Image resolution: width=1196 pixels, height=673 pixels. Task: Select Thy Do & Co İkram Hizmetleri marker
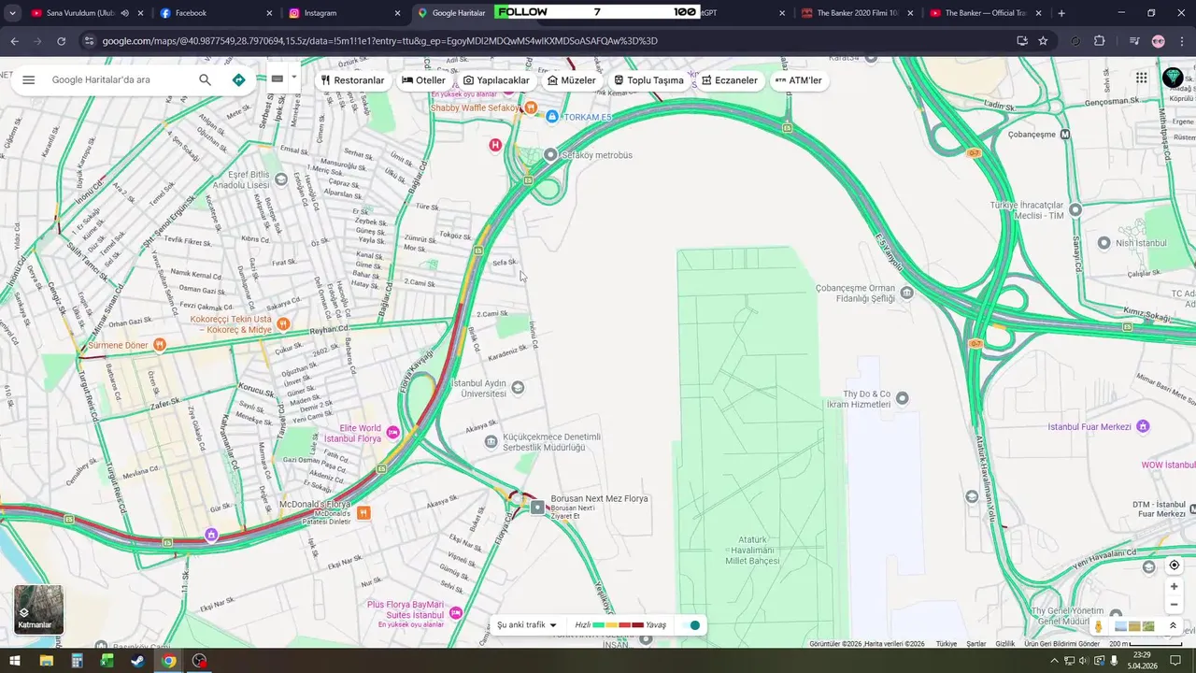coord(902,398)
